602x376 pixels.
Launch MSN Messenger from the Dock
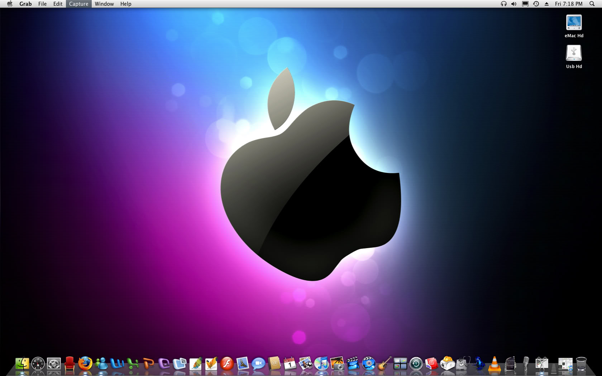click(101, 364)
